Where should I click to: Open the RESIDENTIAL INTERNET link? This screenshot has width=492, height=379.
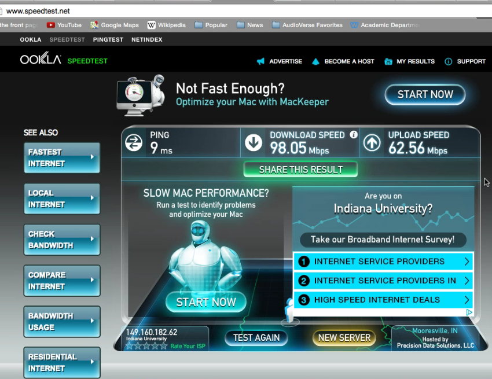[x=62, y=362]
